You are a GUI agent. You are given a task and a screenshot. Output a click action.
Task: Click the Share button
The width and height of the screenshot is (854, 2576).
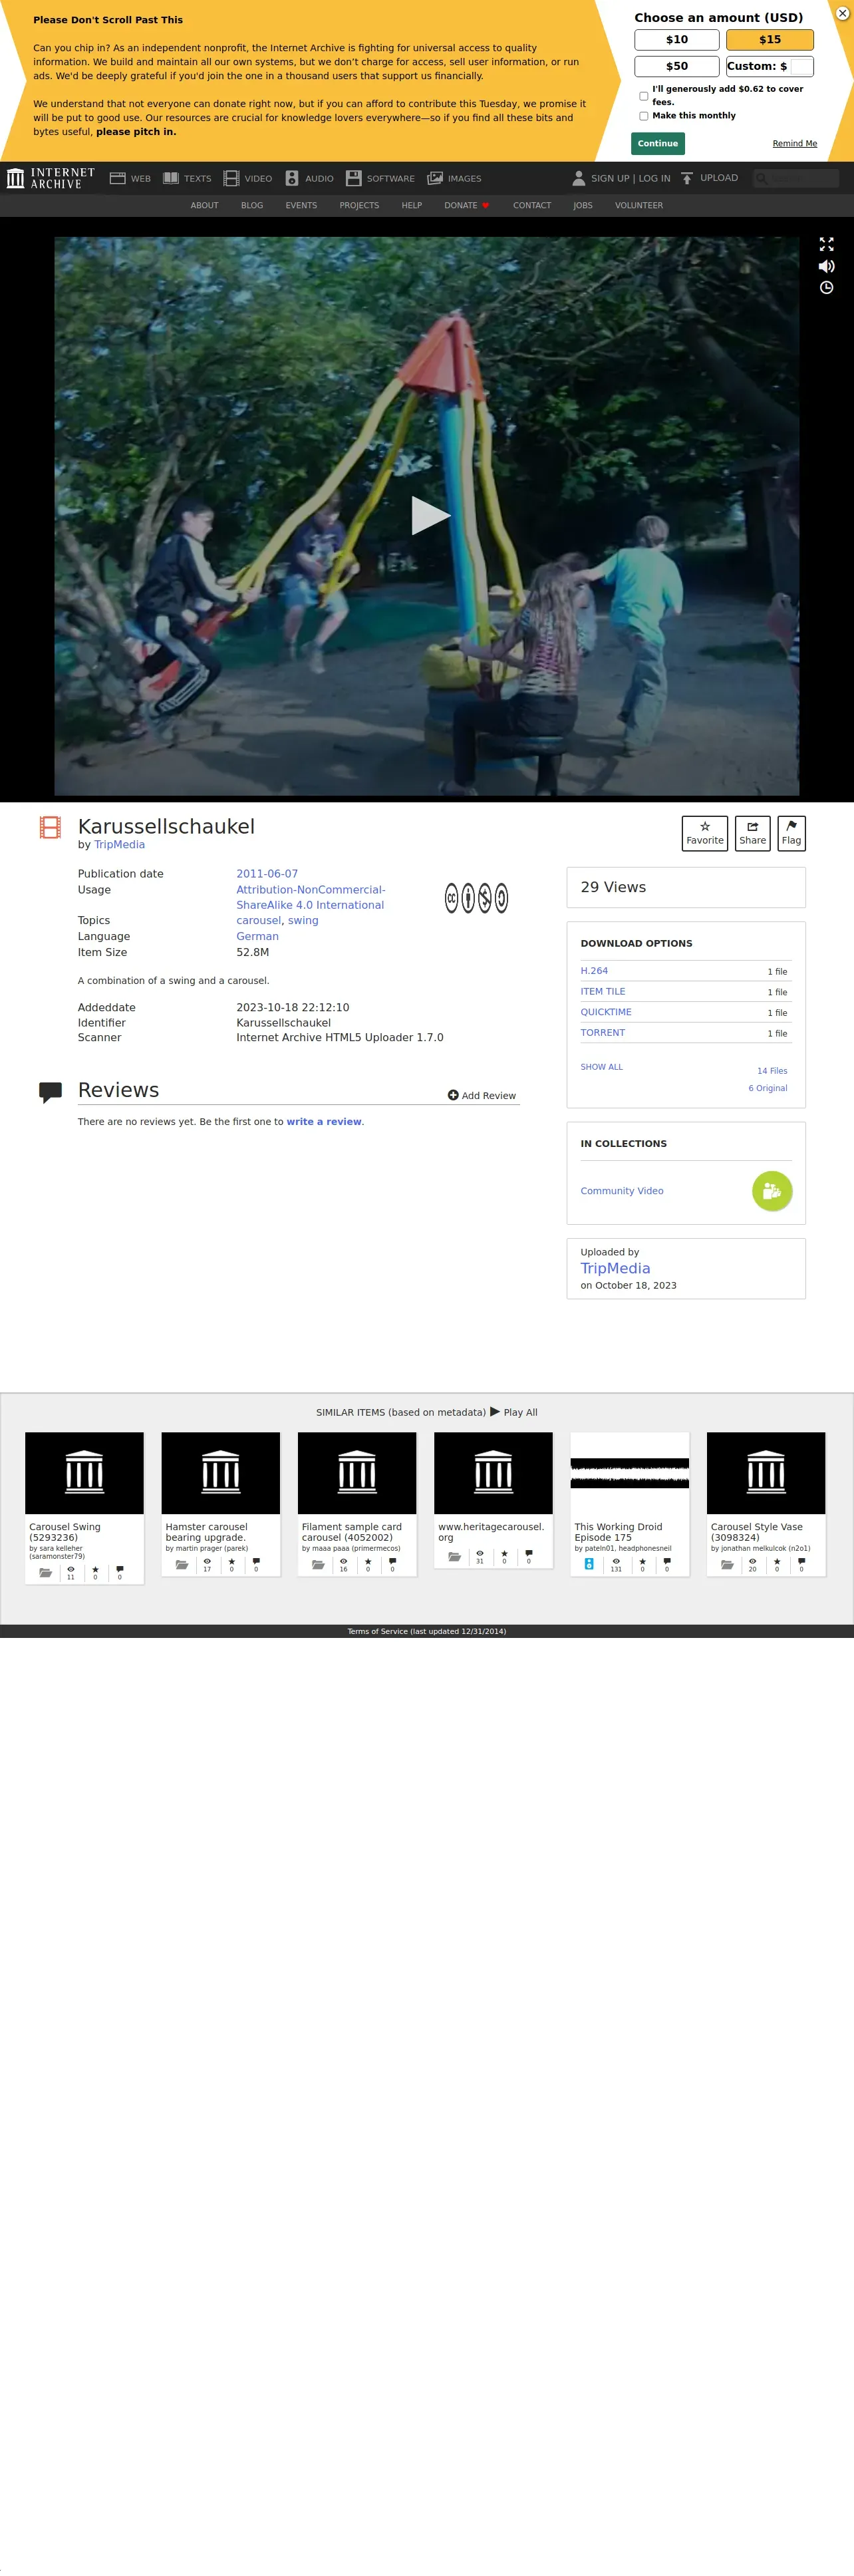click(x=753, y=833)
